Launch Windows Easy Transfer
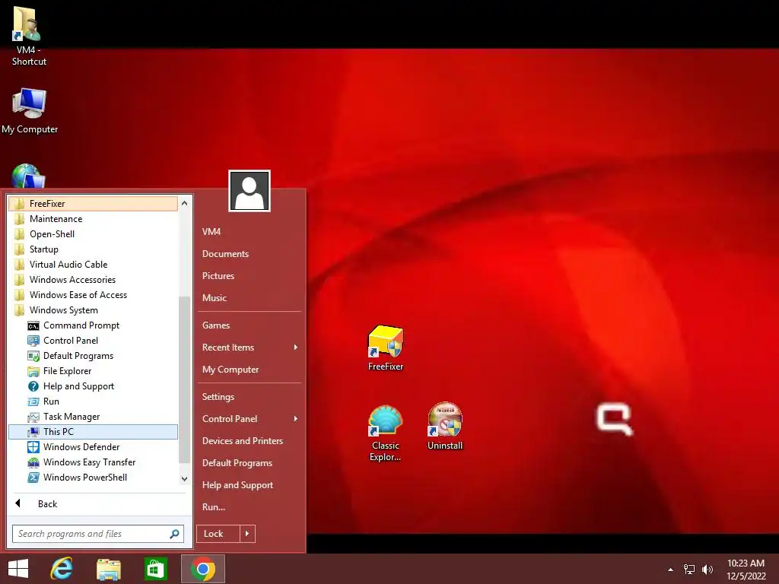This screenshot has height=584, width=779. click(93, 462)
